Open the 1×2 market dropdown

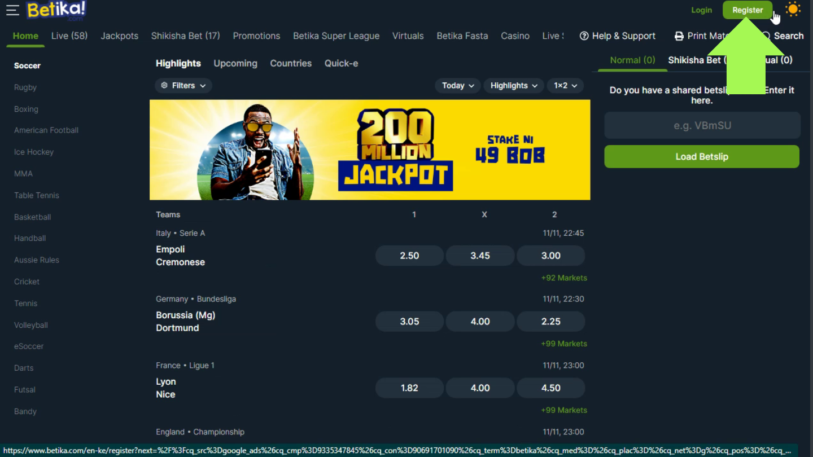click(x=565, y=86)
